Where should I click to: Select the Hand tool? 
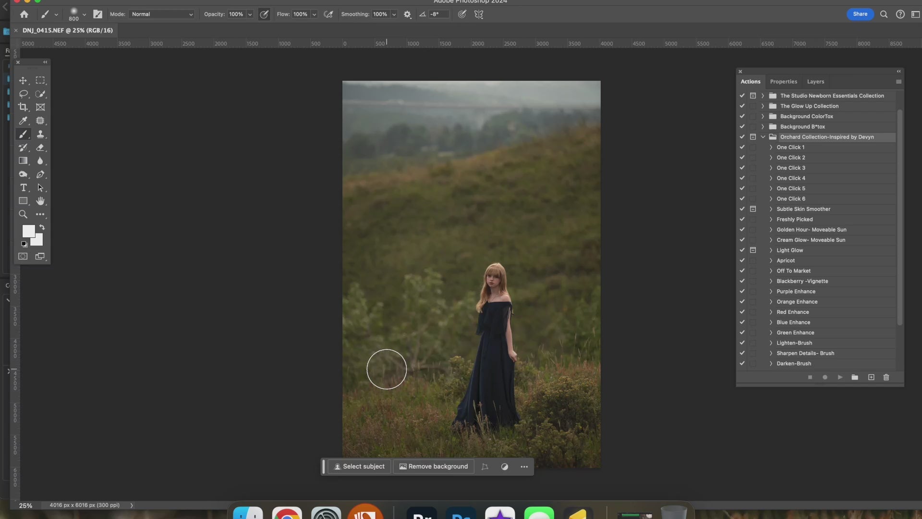[40, 201]
